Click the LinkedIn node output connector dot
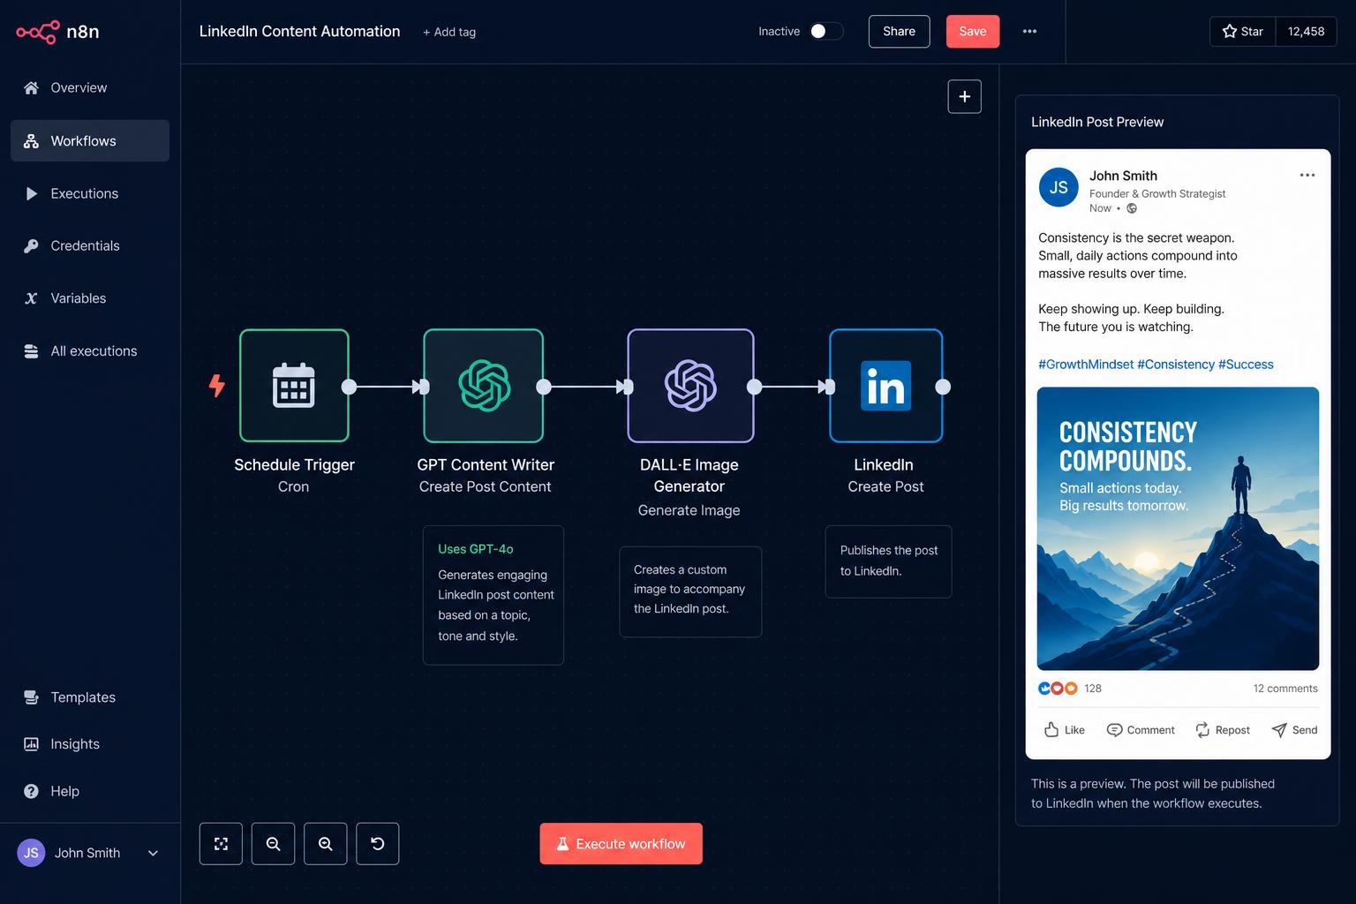 (x=943, y=387)
